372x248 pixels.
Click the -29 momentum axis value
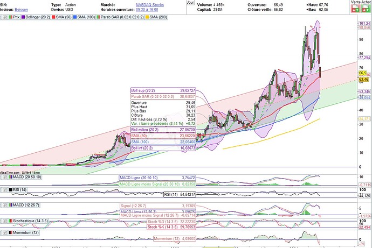click(362, 244)
